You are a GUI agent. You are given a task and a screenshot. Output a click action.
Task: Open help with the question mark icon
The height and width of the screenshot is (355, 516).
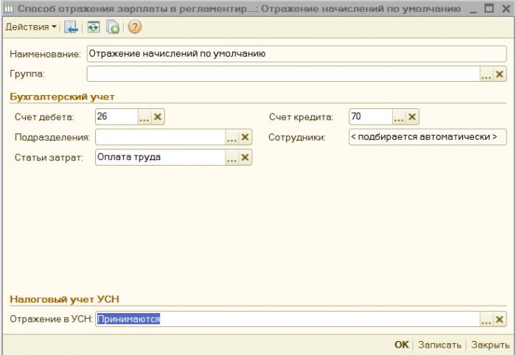[135, 27]
